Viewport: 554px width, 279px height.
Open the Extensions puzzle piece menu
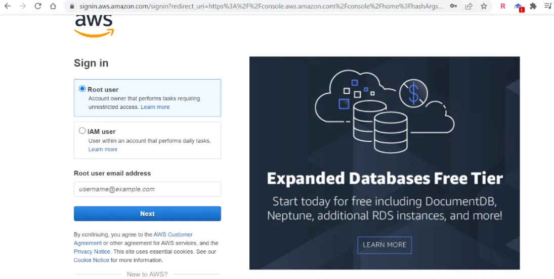[533, 6]
